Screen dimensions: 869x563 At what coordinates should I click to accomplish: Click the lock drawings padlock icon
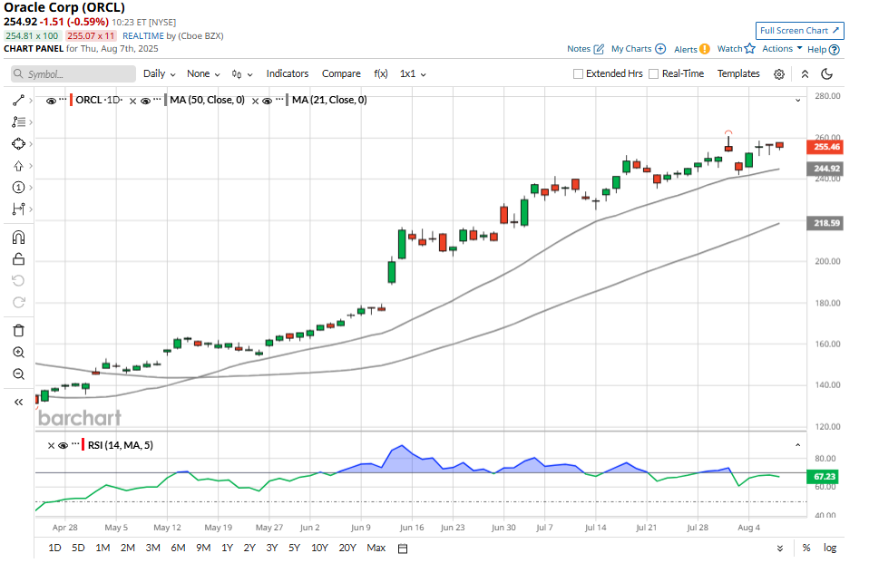pos(18,258)
